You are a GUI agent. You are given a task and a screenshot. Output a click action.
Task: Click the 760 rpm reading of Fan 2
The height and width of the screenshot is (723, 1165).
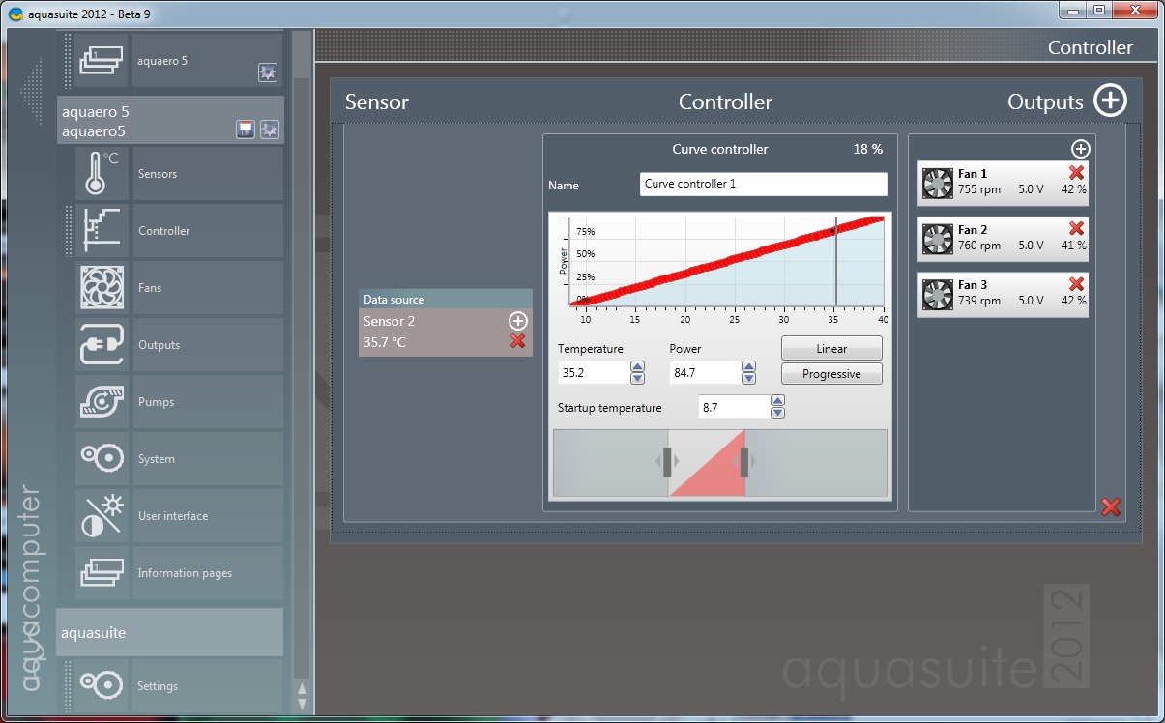point(979,246)
